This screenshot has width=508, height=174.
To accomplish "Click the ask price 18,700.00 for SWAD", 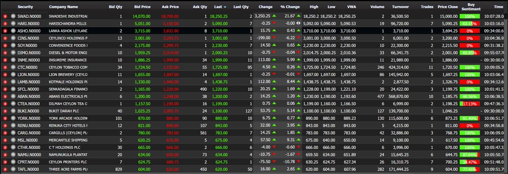I will click(x=170, y=16).
